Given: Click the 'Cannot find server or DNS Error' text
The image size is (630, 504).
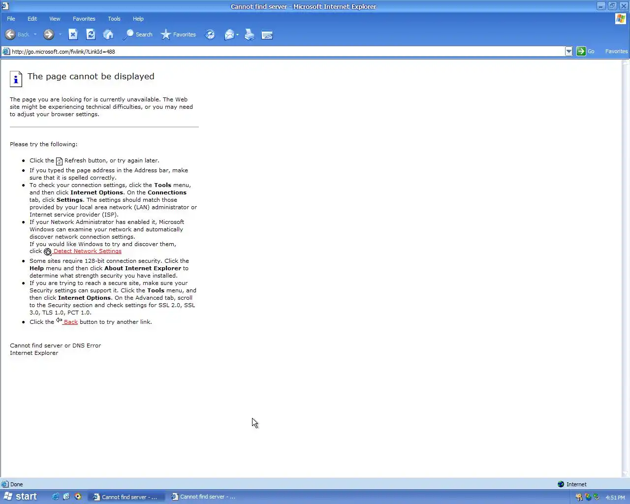Looking at the screenshot, I should click(x=55, y=346).
